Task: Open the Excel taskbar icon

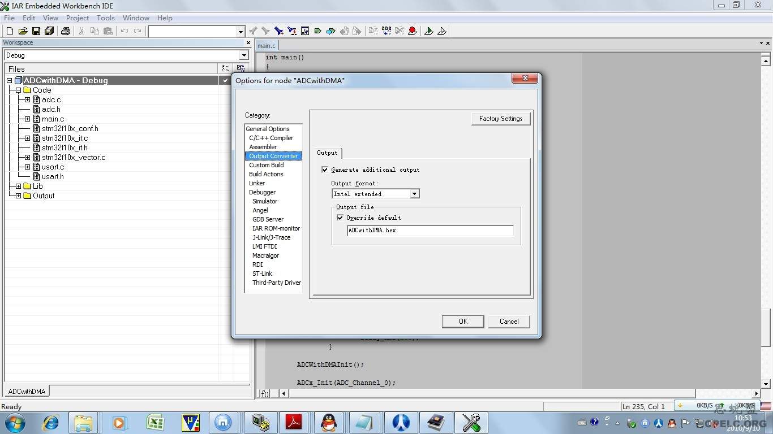Action: pyautogui.click(x=154, y=423)
